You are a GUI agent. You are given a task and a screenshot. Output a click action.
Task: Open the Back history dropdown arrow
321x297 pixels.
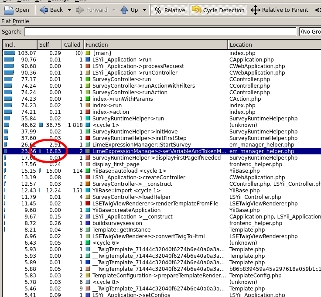click(x=68, y=10)
